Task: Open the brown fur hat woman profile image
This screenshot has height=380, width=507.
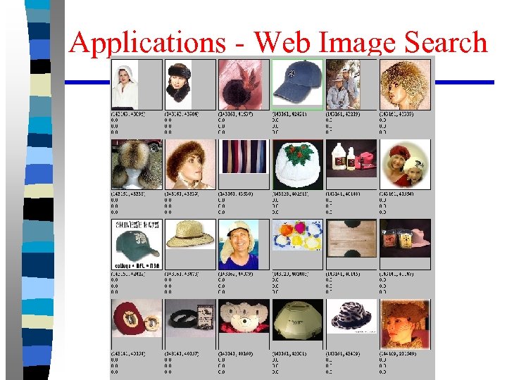Action: click(x=190, y=165)
